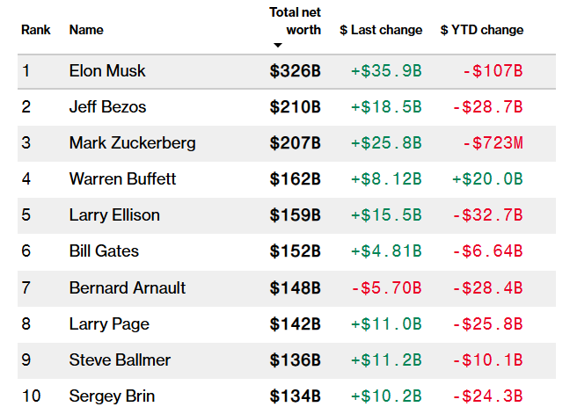This screenshot has width=577, height=414.
Task: Click Warren Buffett's +$20.0B YTD change
Action: [x=487, y=179]
